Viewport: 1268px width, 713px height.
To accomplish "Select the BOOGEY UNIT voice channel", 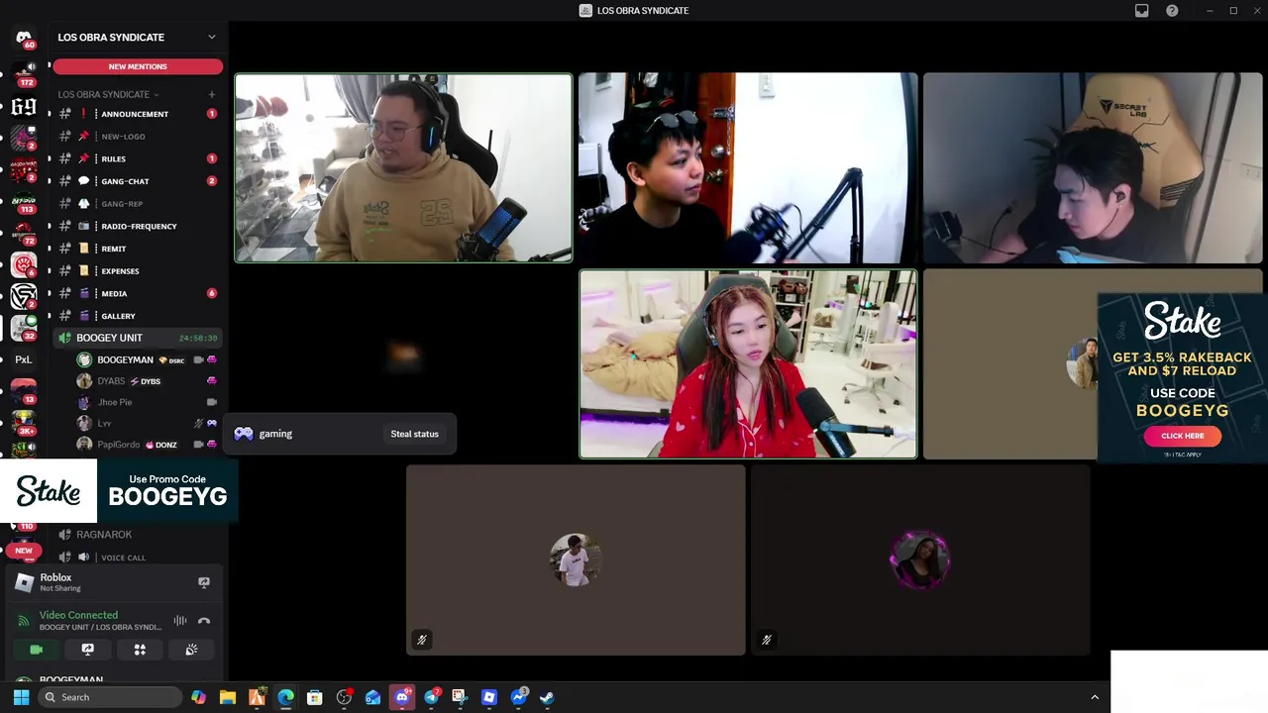I will [138, 338].
